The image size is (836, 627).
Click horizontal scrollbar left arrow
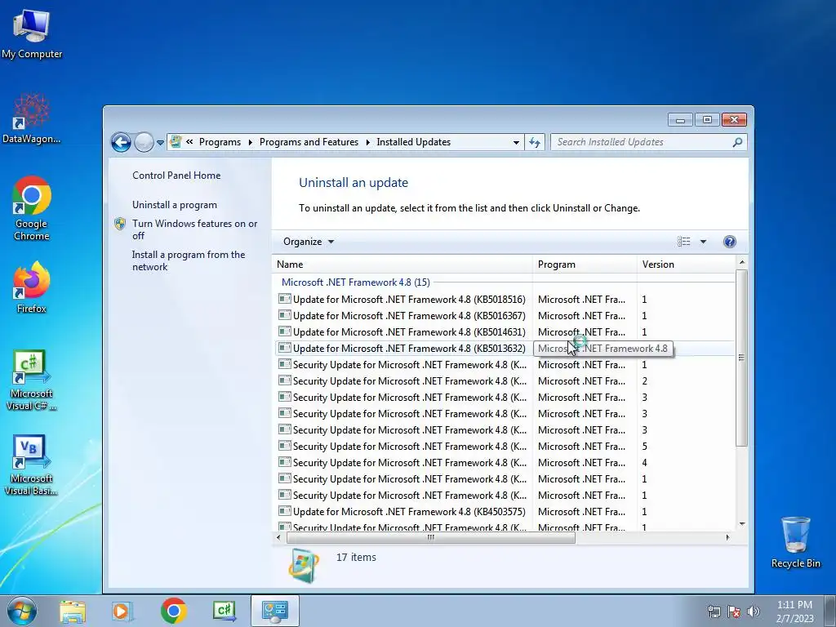278,538
